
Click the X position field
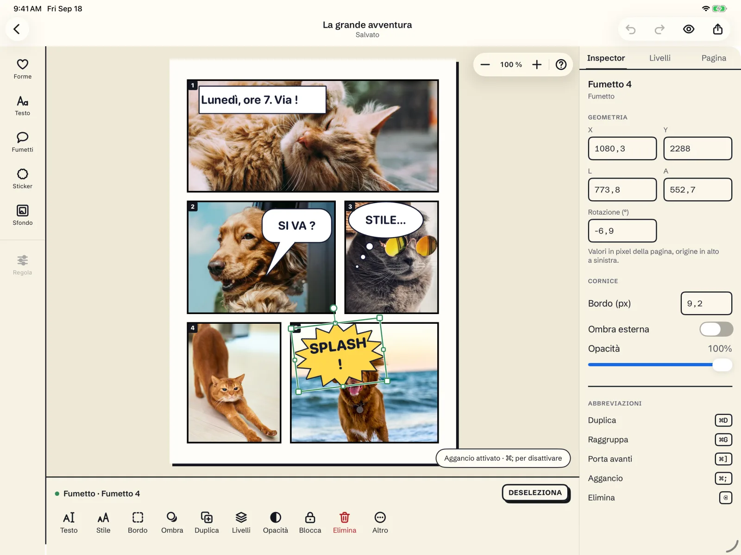point(622,148)
